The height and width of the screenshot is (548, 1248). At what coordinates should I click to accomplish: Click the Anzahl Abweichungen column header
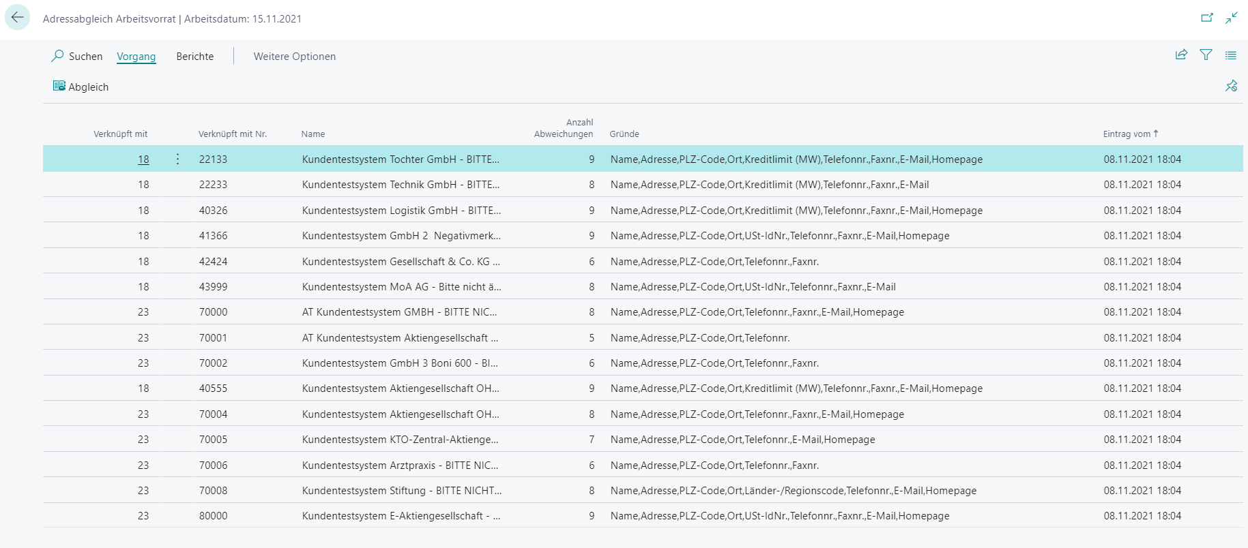coord(564,128)
